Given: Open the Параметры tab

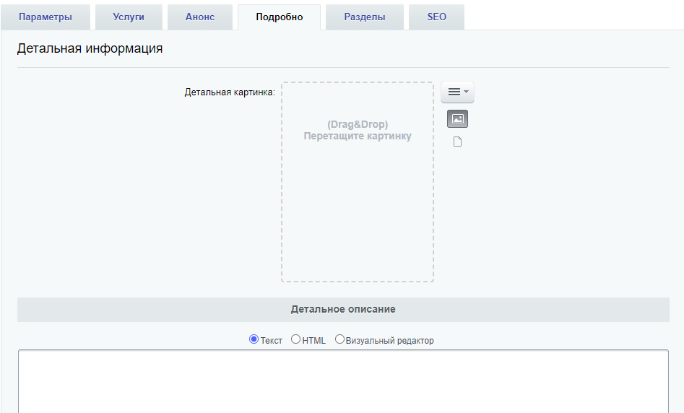Looking at the screenshot, I should point(46,17).
